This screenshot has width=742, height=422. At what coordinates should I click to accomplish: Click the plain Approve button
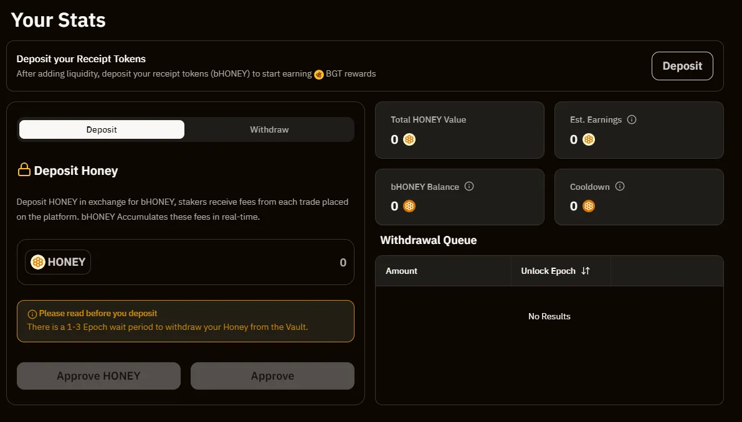[x=272, y=376]
